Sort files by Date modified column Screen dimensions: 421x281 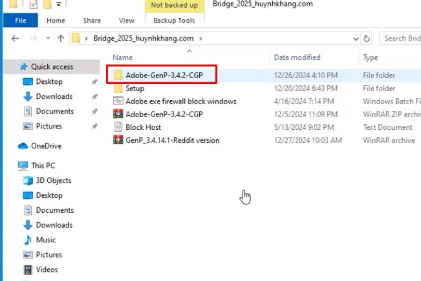click(297, 58)
